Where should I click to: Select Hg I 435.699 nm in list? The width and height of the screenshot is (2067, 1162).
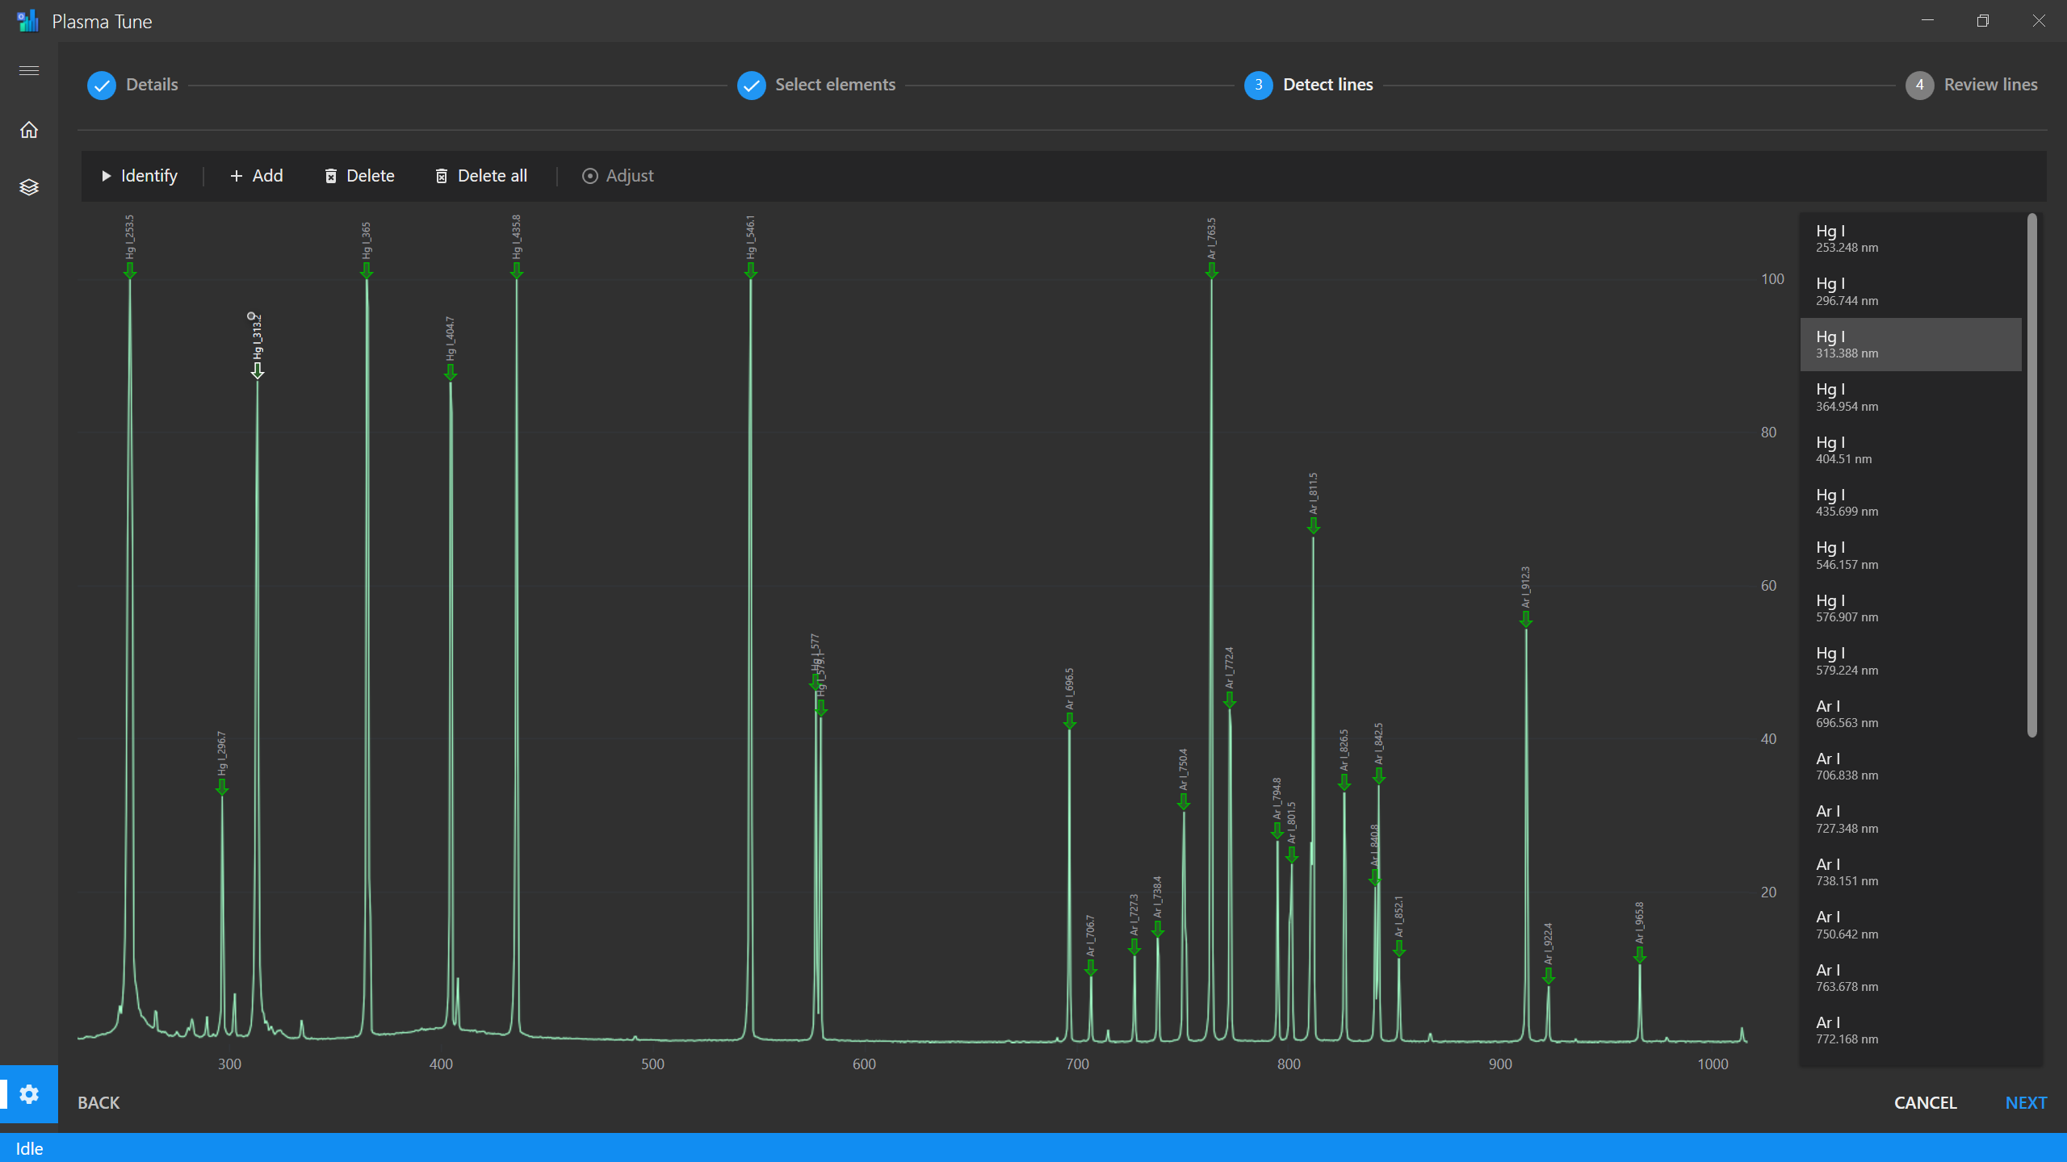(x=1910, y=503)
